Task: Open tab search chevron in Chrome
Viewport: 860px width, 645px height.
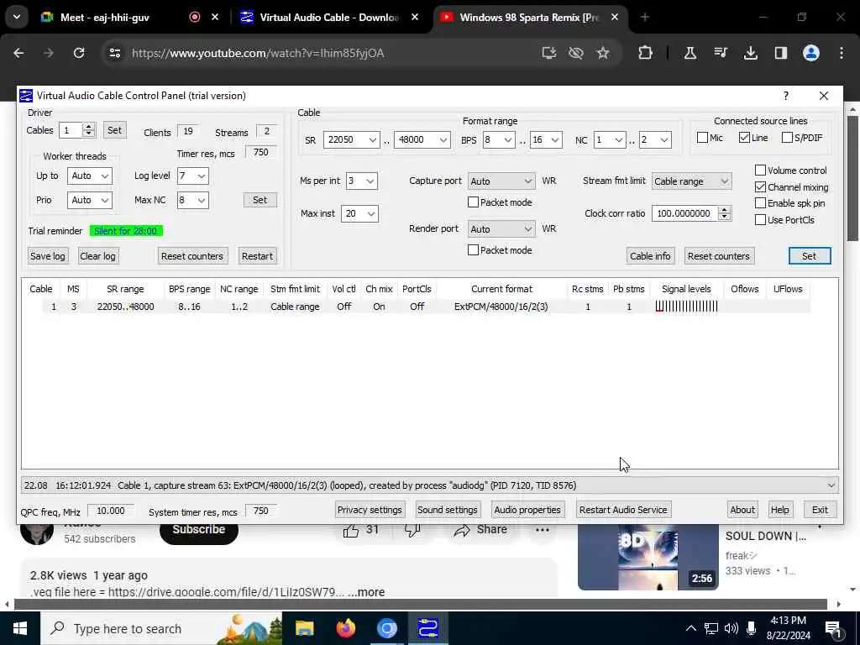Action: click(x=17, y=17)
